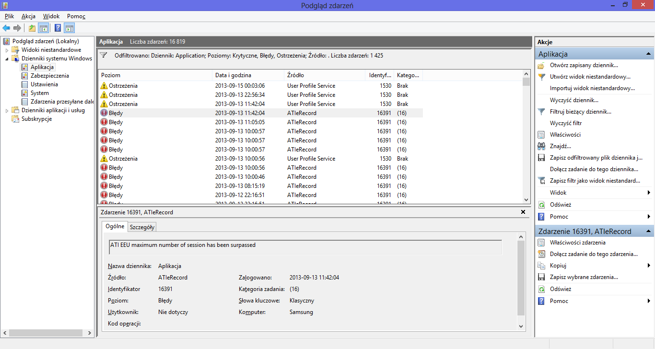
Task: Select error event at 2013-09-13 11:05:05
Action: click(x=261, y=122)
